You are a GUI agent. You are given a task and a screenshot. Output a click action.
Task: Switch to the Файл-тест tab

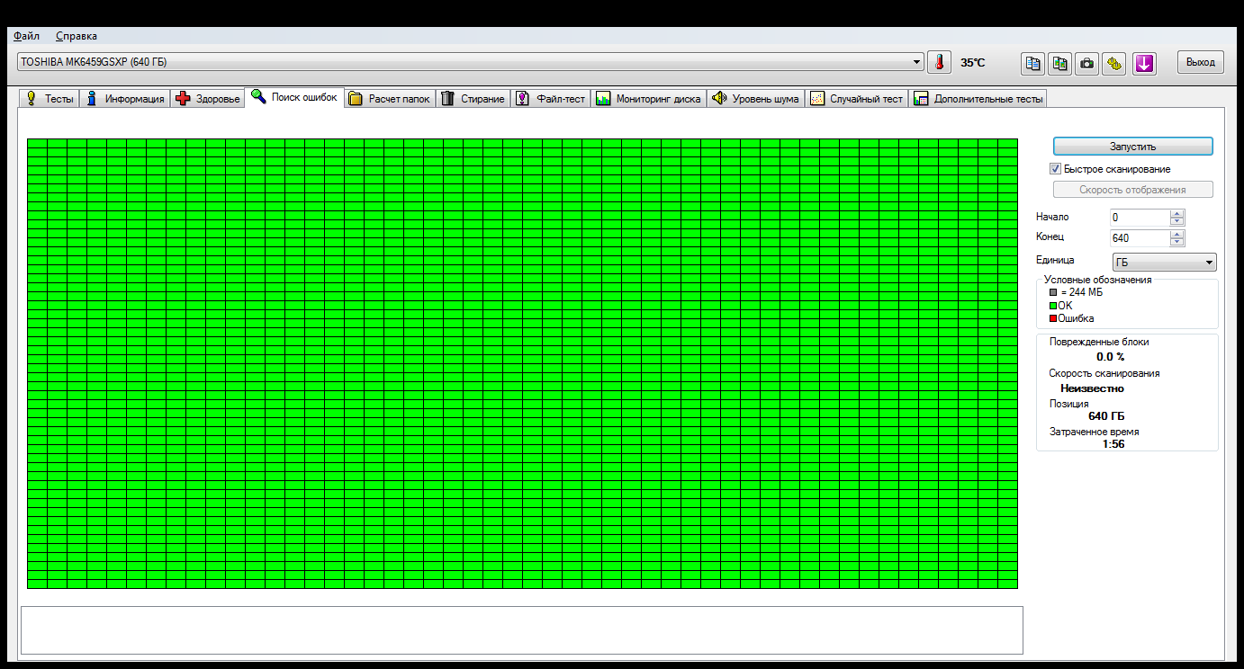[551, 99]
